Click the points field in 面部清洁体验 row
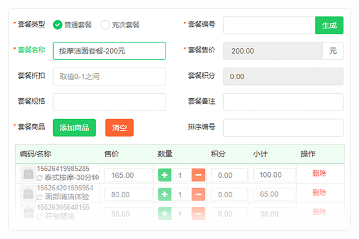359x239 pixels. tap(229, 194)
